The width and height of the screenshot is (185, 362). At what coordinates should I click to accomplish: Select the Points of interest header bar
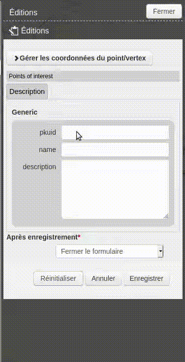coord(93,76)
